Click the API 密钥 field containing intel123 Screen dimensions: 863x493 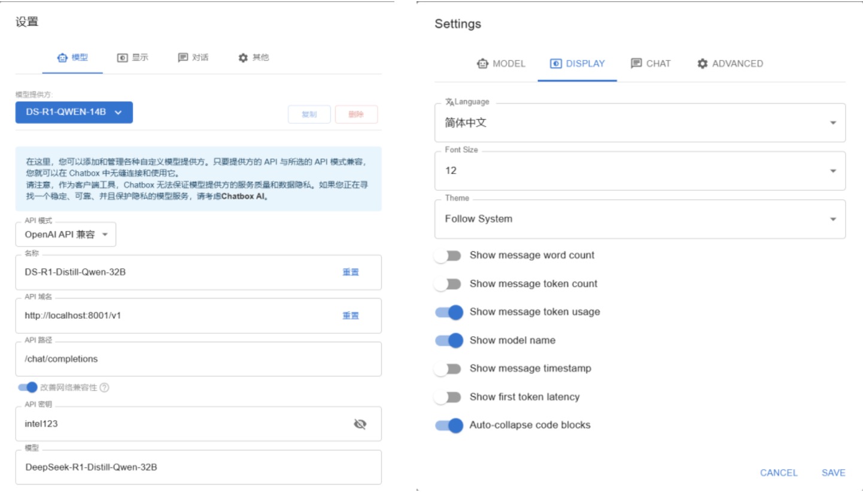[199, 424]
